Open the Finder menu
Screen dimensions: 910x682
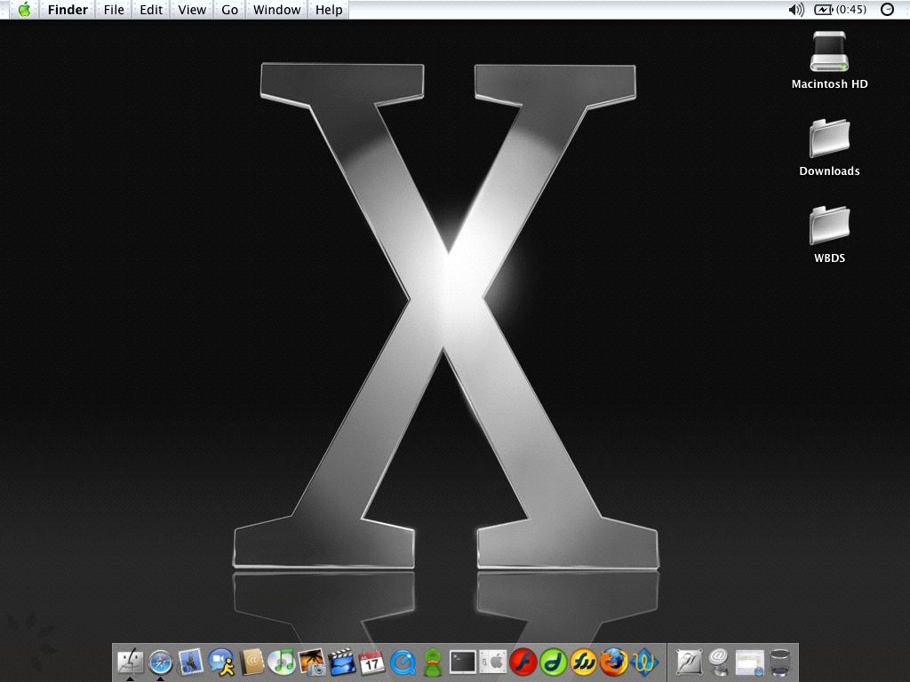(x=68, y=9)
